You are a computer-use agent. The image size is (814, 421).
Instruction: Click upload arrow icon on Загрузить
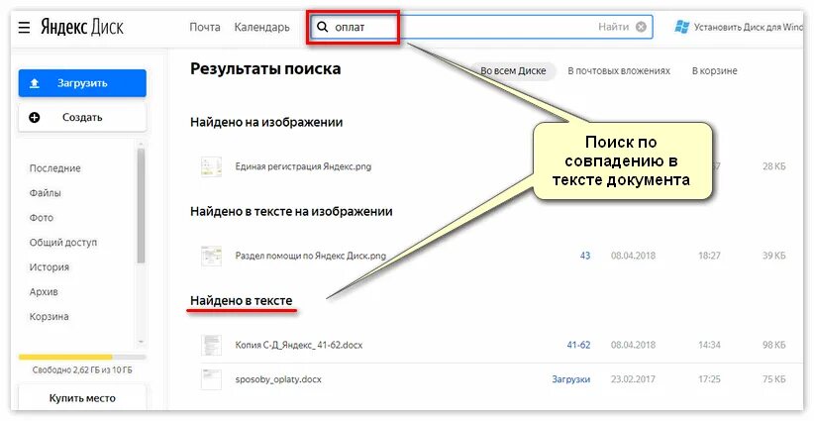35,83
